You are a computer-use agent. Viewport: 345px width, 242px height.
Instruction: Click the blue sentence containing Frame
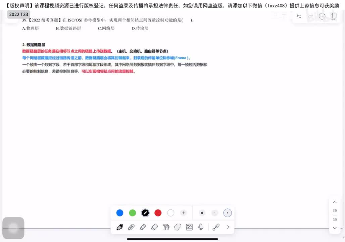(x=106, y=58)
